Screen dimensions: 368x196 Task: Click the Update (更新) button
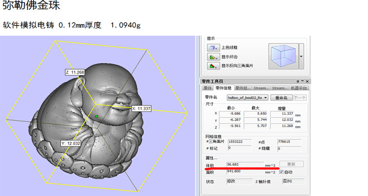pos(291,164)
